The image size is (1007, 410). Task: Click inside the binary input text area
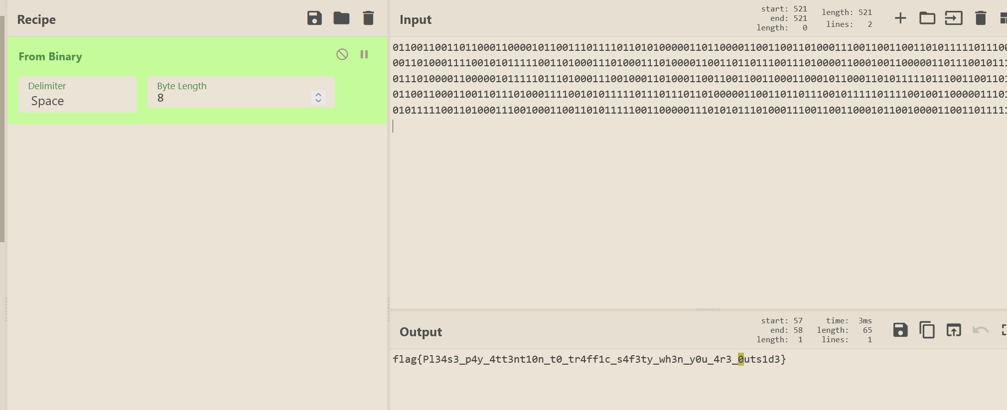pos(698,172)
